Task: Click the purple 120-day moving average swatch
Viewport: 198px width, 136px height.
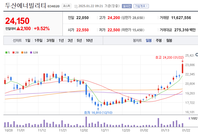Action: click(x=31, y=53)
